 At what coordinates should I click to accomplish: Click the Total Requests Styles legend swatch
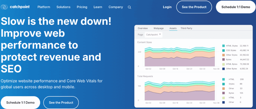[223, 84]
